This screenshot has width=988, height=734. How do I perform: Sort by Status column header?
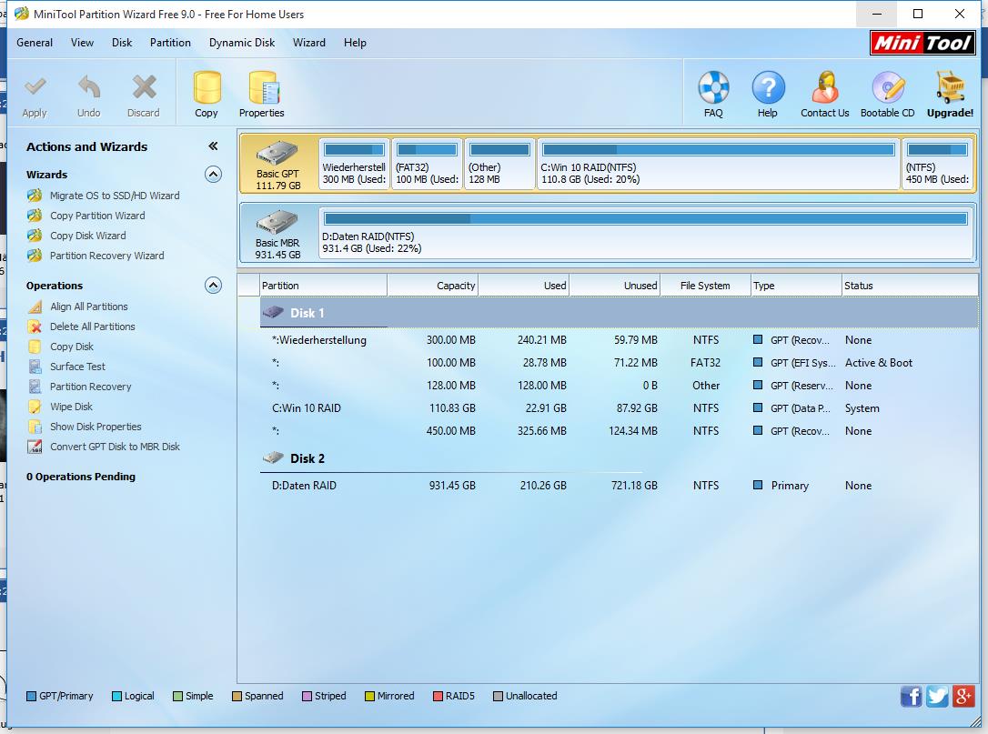(x=910, y=286)
